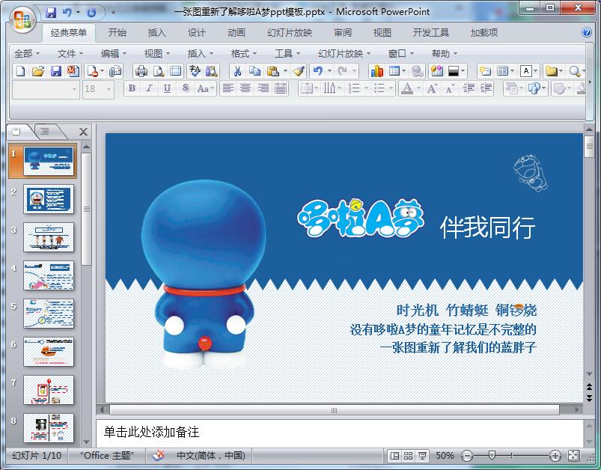The width and height of the screenshot is (601, 470).
Task: Decrease font size with small A
Action: click(x=450, y=88)
